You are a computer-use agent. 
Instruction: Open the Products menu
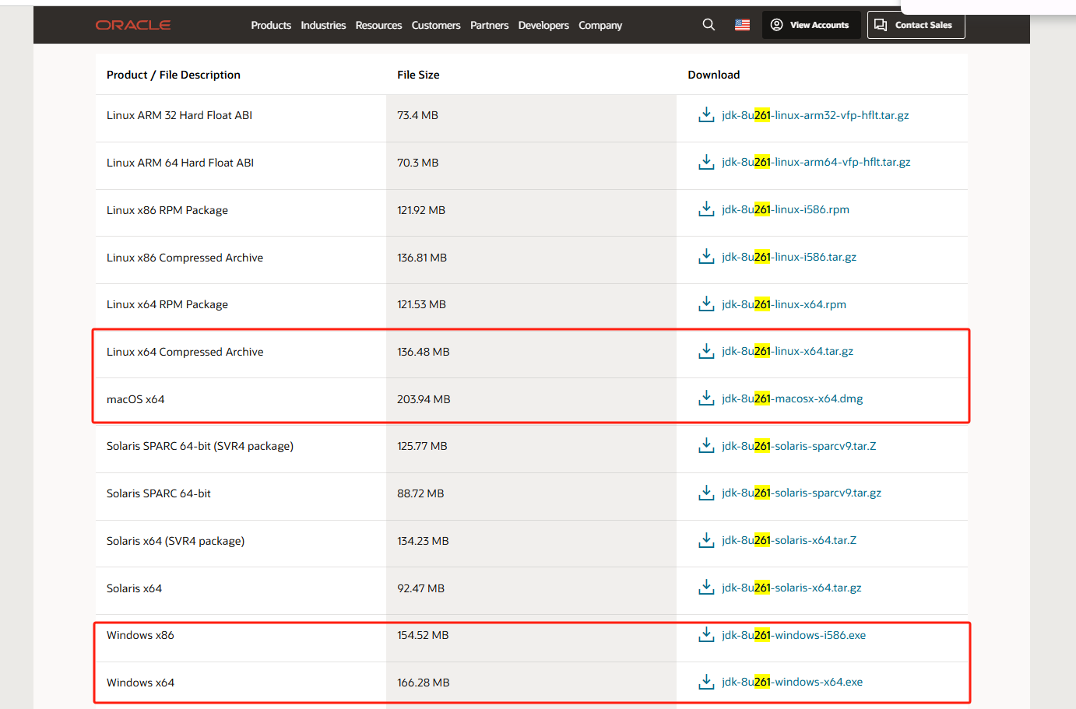pyautogui.click(x=271, y=25)
